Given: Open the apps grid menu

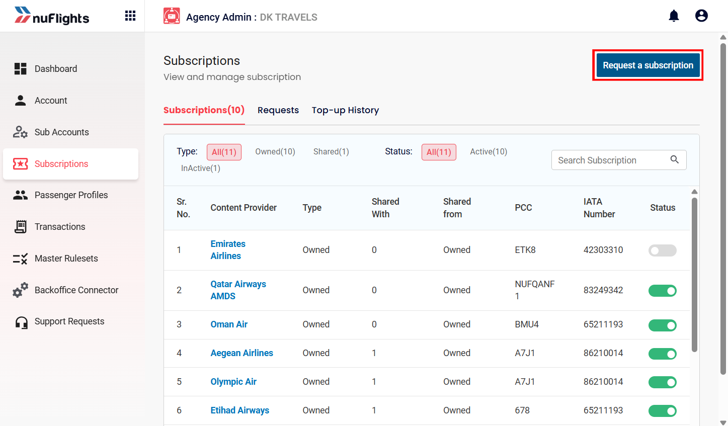Looking at the screenshot, I should click(x=130, y=16).
